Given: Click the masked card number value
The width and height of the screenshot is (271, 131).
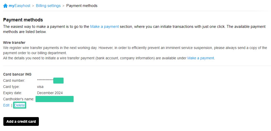Looking at the screenshot, I should pos(50,80).
